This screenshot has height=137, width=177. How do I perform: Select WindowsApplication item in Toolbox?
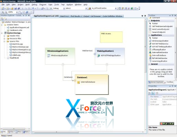point(160,41)
